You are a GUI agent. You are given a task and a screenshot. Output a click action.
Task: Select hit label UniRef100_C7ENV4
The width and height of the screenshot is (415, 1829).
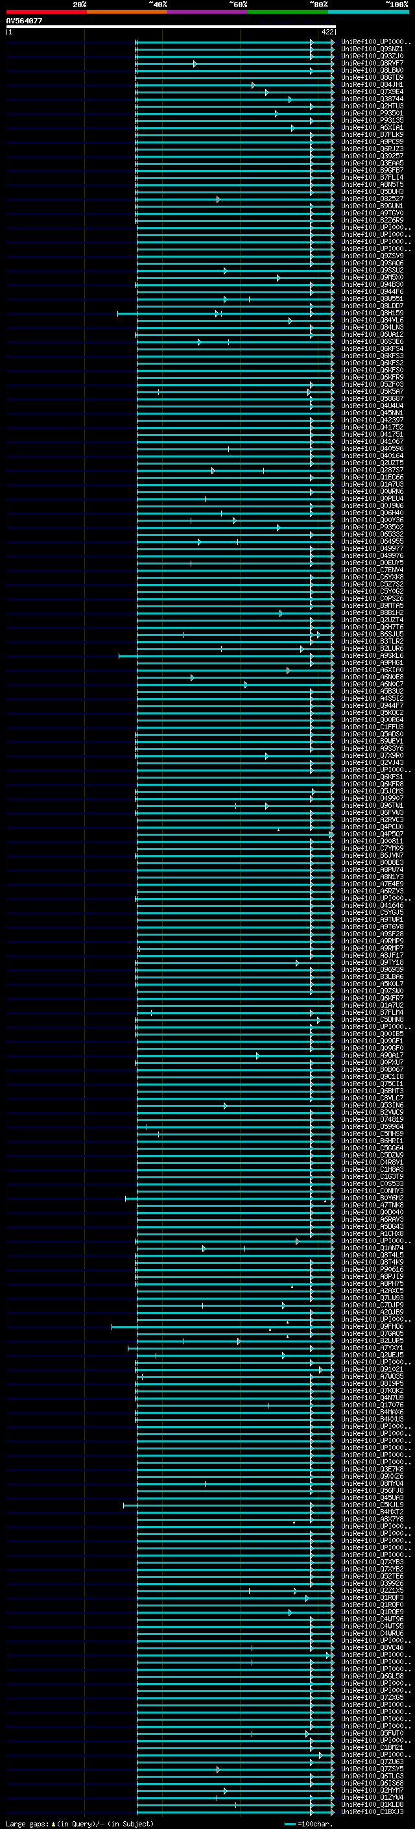372,570
